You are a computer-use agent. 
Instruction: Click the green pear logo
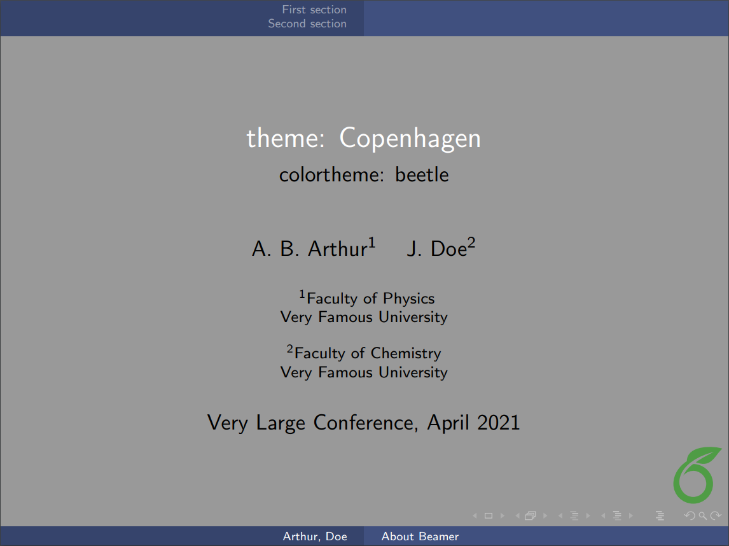click(x=693, y=475)
